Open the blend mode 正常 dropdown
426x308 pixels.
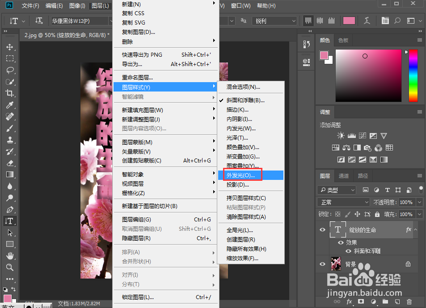click(x=343, y=202)
